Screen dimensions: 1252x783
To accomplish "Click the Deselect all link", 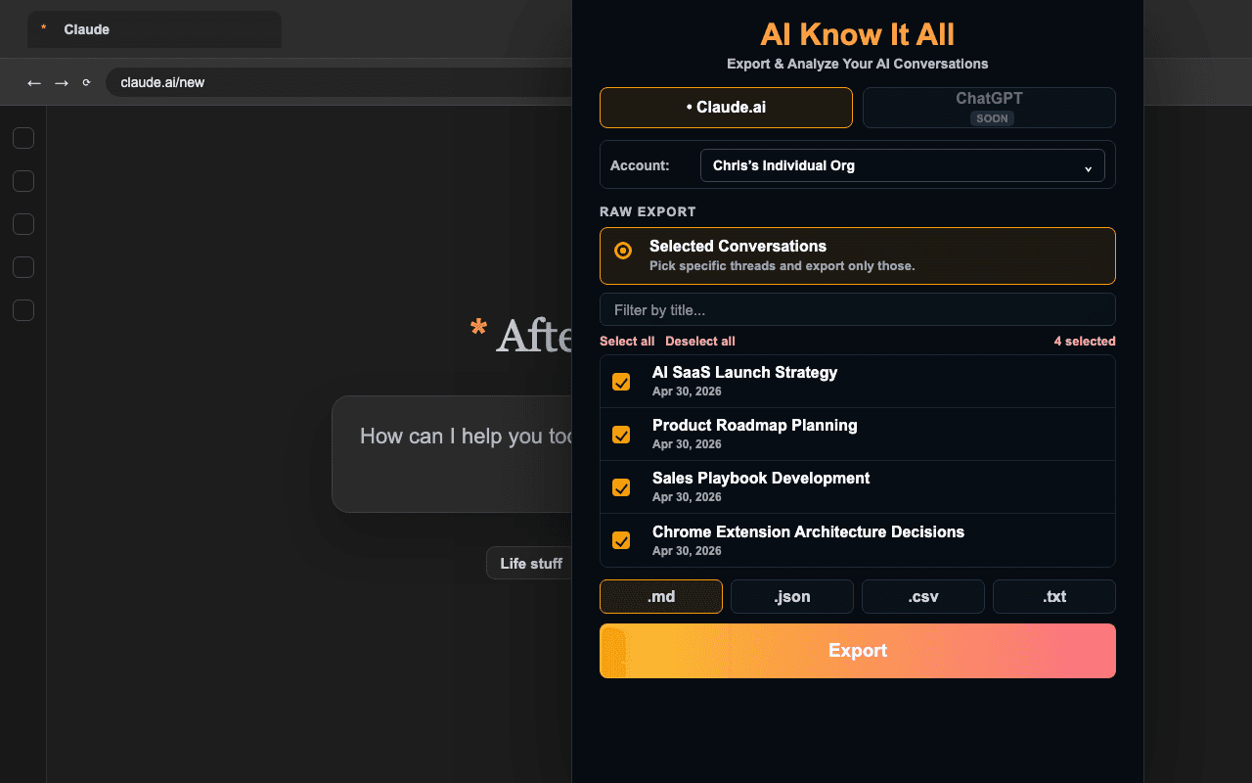I will pyautogui.click(x=700, y=342).
